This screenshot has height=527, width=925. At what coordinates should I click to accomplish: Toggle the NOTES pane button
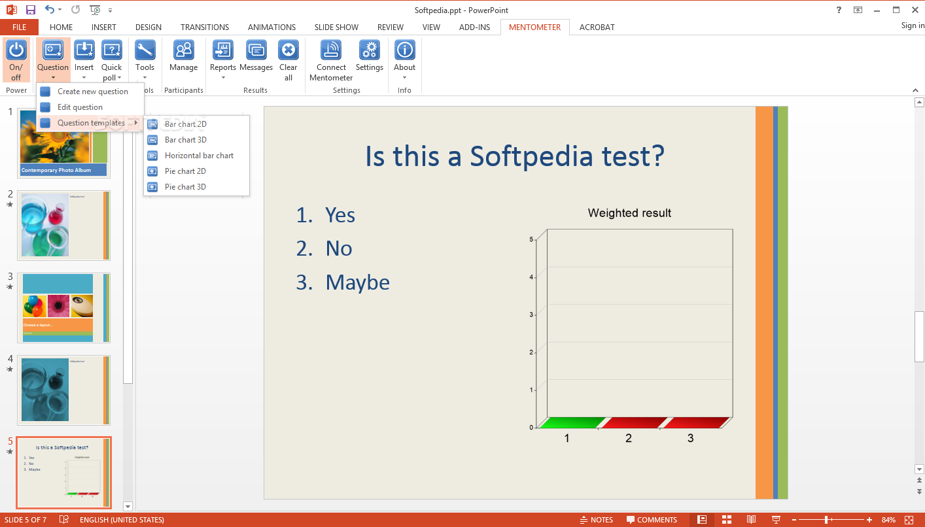pos(596,520)
